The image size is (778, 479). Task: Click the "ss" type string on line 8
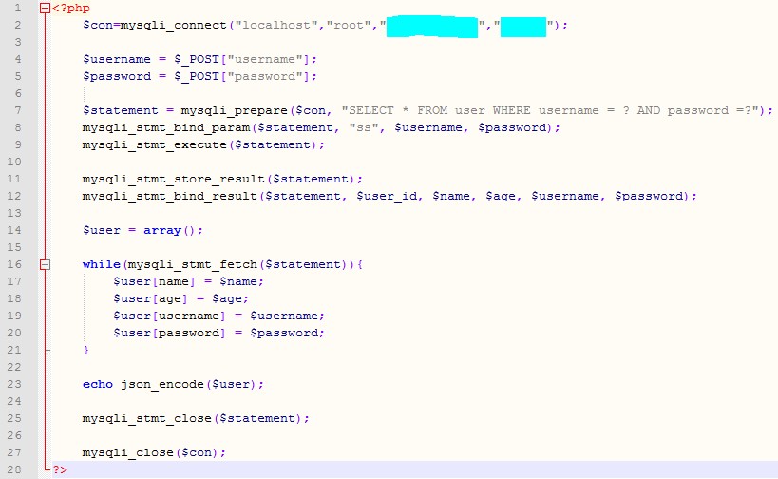pos(364,127)
